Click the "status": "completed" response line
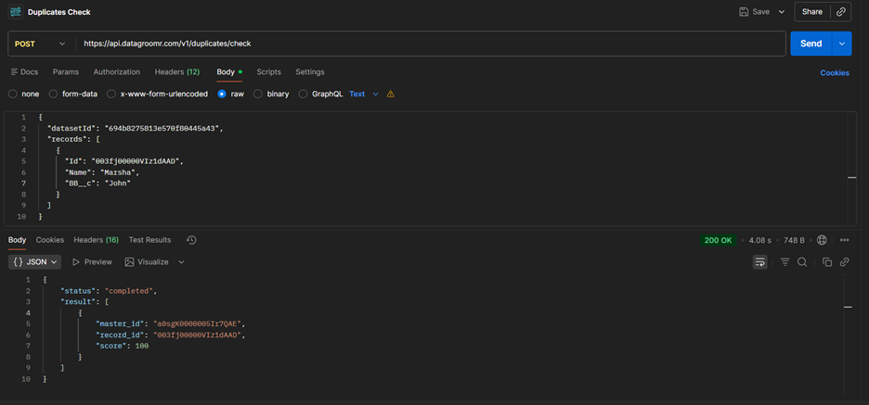Image resolution: width=869 pixels, height=405 pixels. click(x=110, y=290)
